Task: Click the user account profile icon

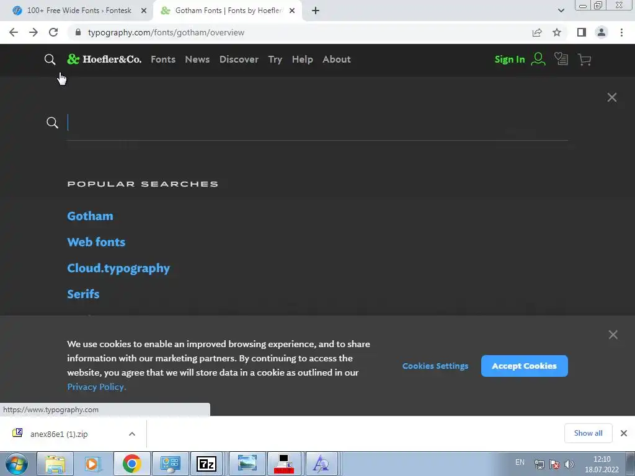Action: pos(538,59)
